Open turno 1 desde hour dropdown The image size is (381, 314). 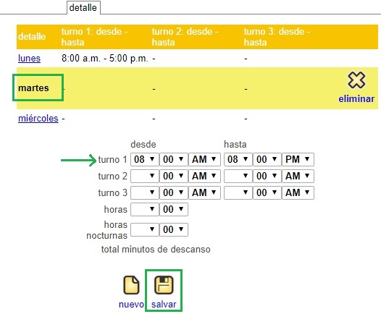coord(145,159)
